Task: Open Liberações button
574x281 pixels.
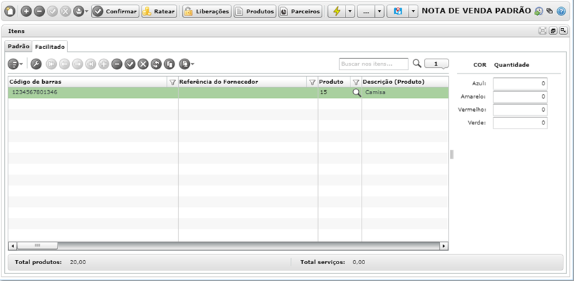Action: coord(207,11)
